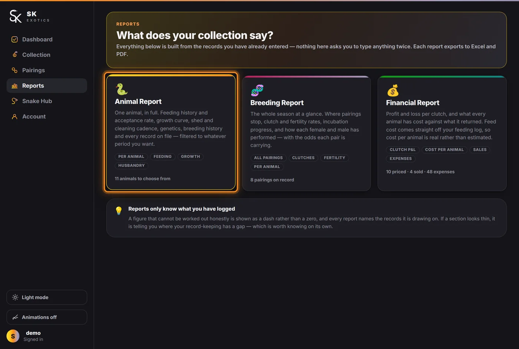Click the Dashboard checkmark icon

(14, 39)
